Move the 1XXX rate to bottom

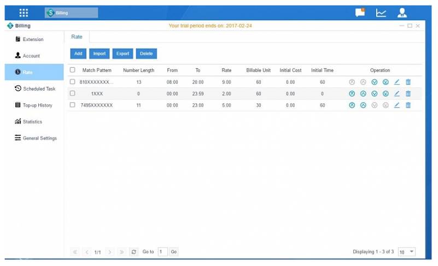386,93
